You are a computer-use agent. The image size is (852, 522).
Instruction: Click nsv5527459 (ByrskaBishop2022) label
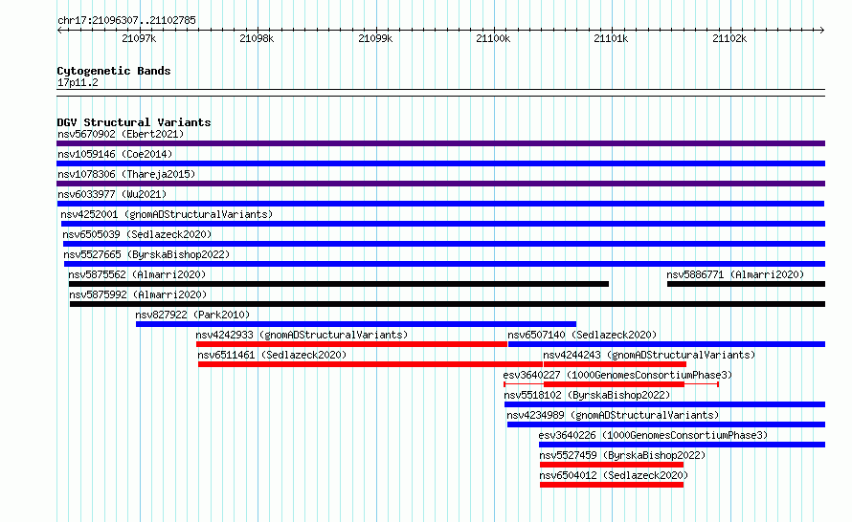622,455
